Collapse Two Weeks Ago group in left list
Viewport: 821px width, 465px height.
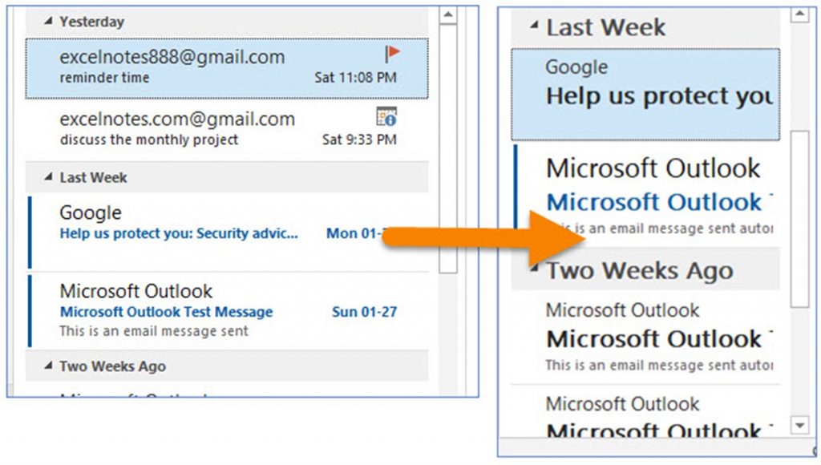(49, 366)
